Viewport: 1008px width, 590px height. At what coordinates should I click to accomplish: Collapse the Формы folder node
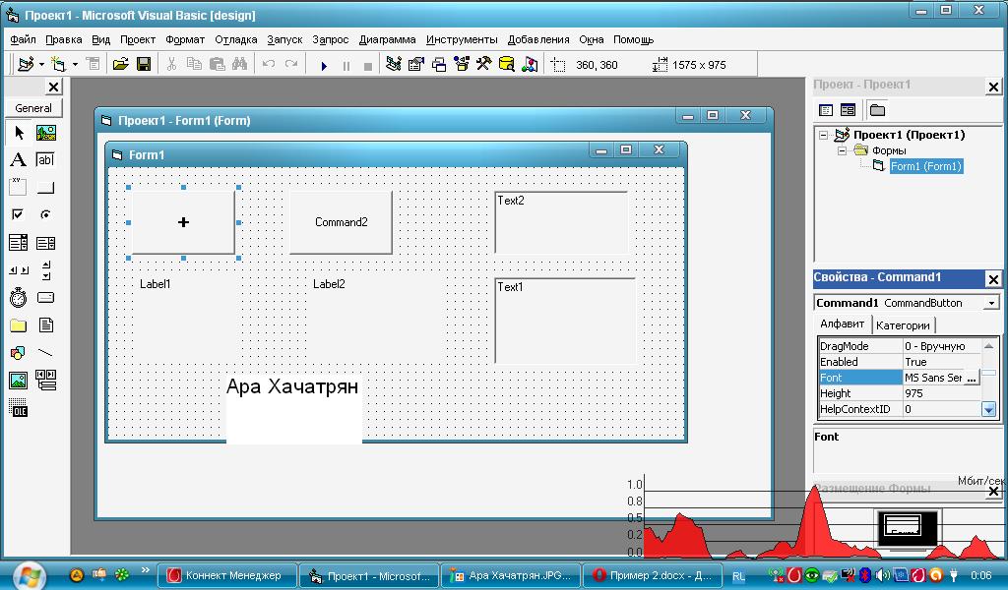pyautogui.click(x=843, y=150)
